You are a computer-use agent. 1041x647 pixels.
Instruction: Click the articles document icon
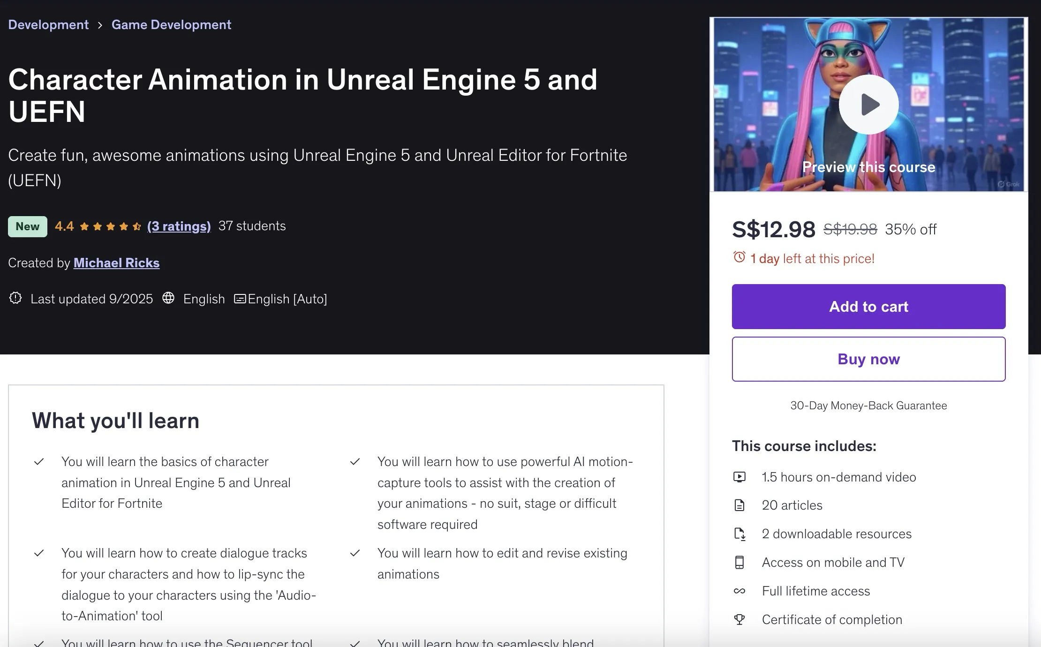pos(739,505)
